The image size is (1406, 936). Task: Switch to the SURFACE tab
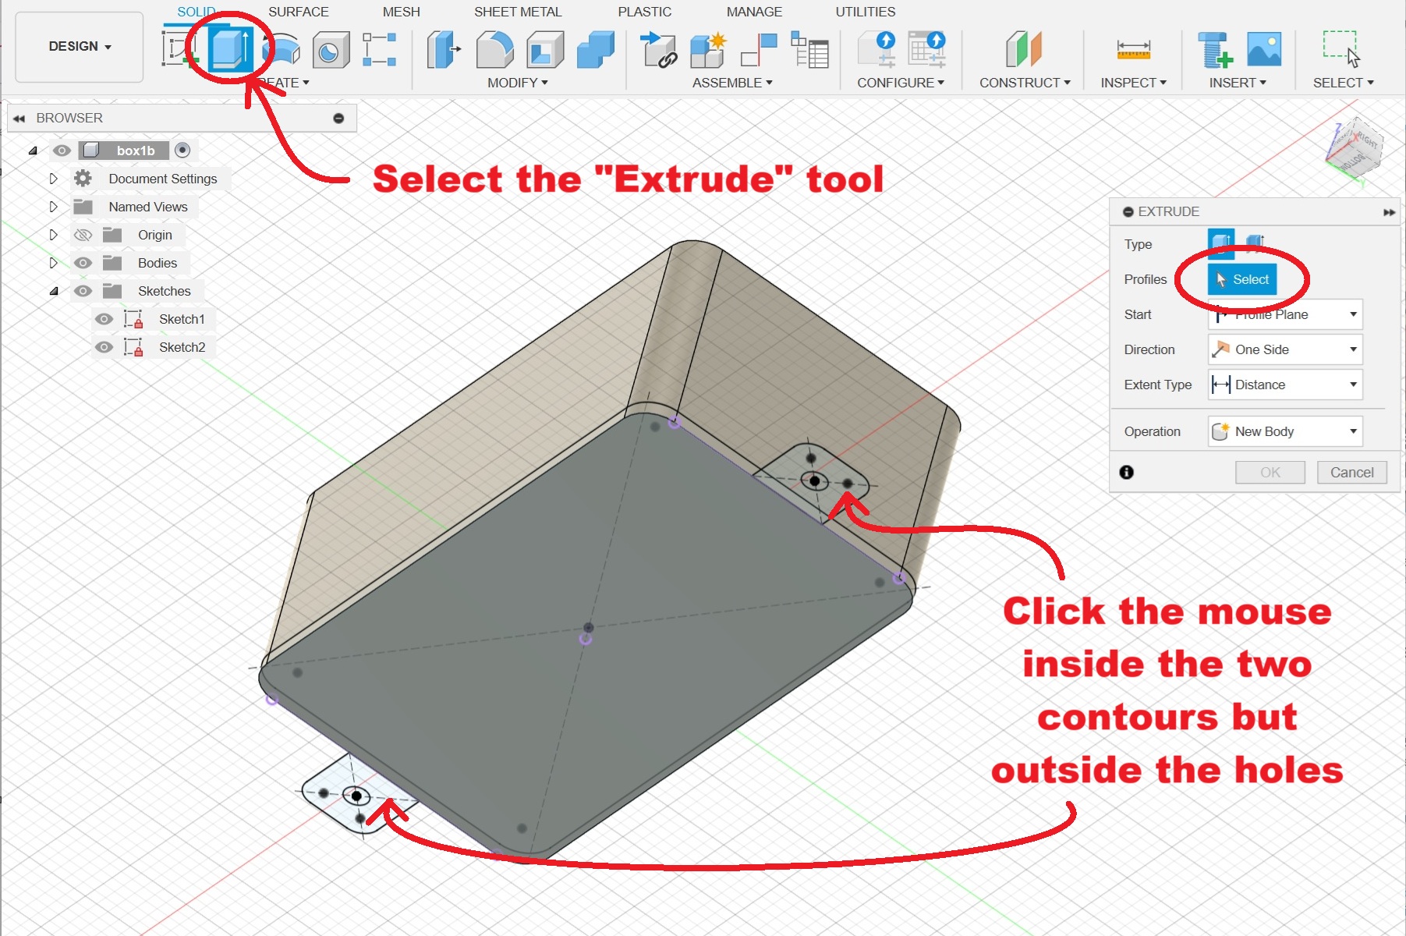298,12
